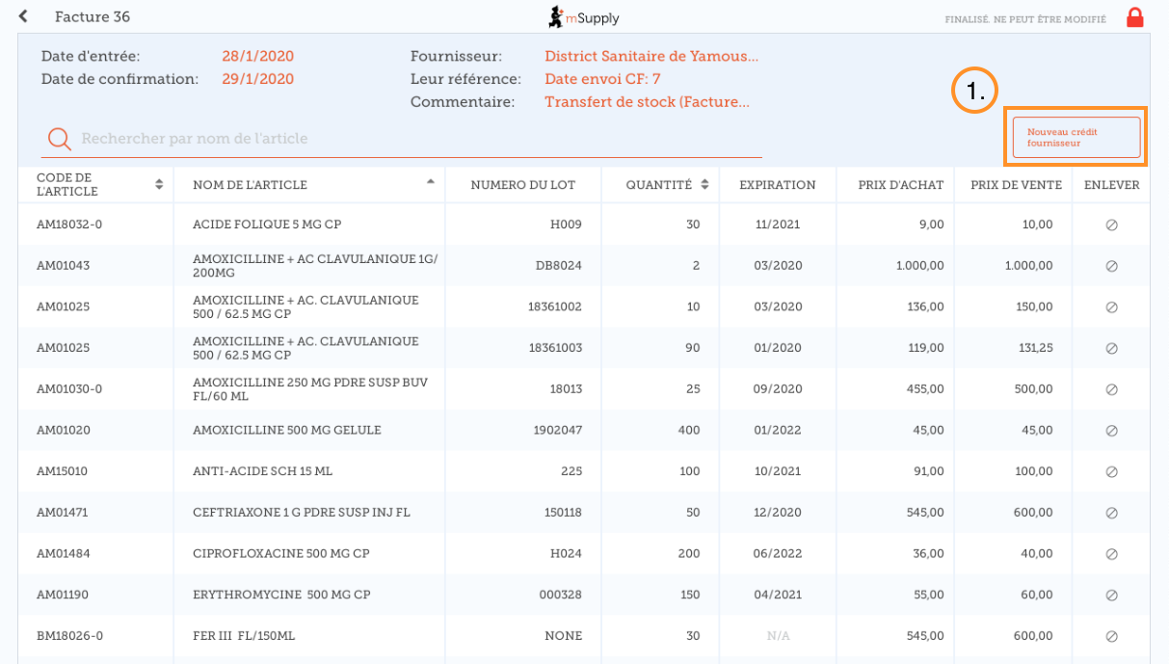Click the Expiration column header

777,185
